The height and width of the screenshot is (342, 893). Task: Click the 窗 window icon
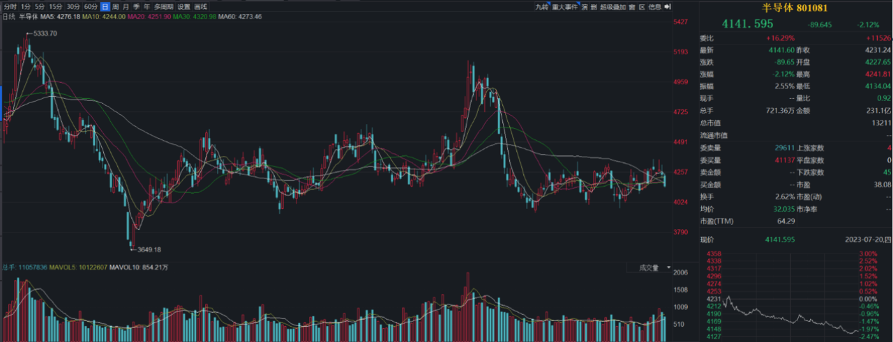click(x=632, y=7)
